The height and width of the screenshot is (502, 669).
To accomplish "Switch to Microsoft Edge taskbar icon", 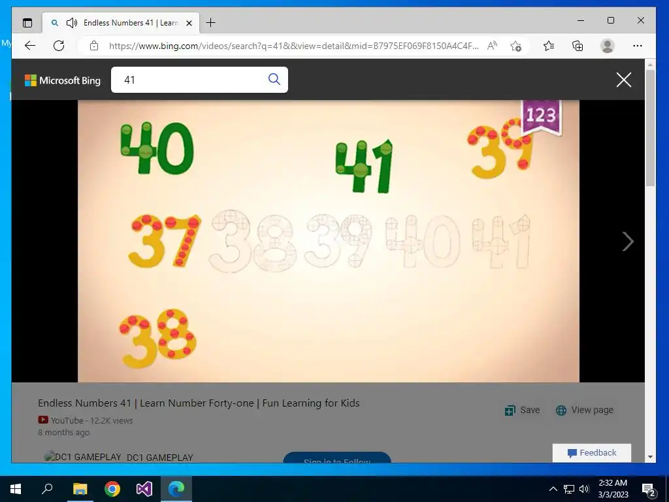I will 176,489.
